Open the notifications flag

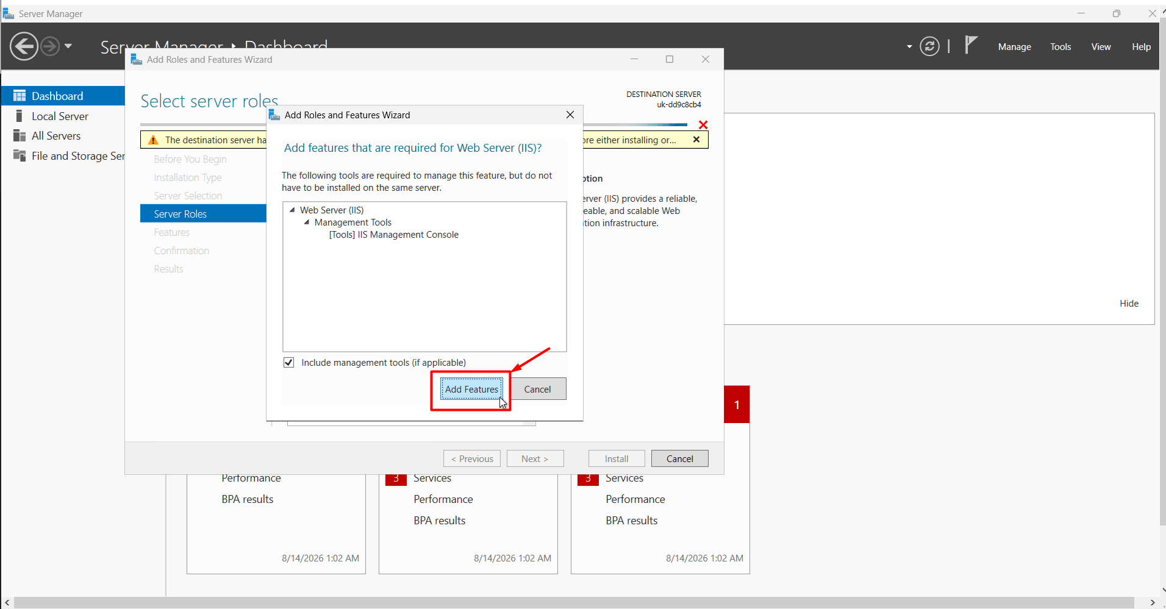(x=971, y=45)
